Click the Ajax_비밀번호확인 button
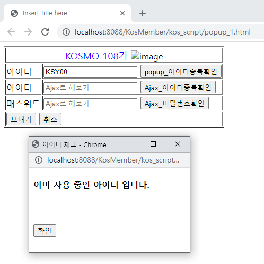 (174, 103)
